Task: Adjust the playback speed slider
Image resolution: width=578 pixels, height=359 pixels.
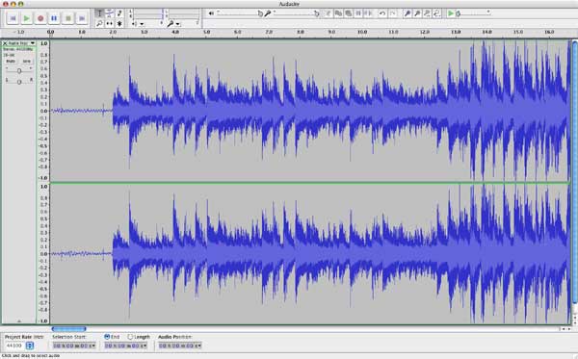Action: coord(473,13)
